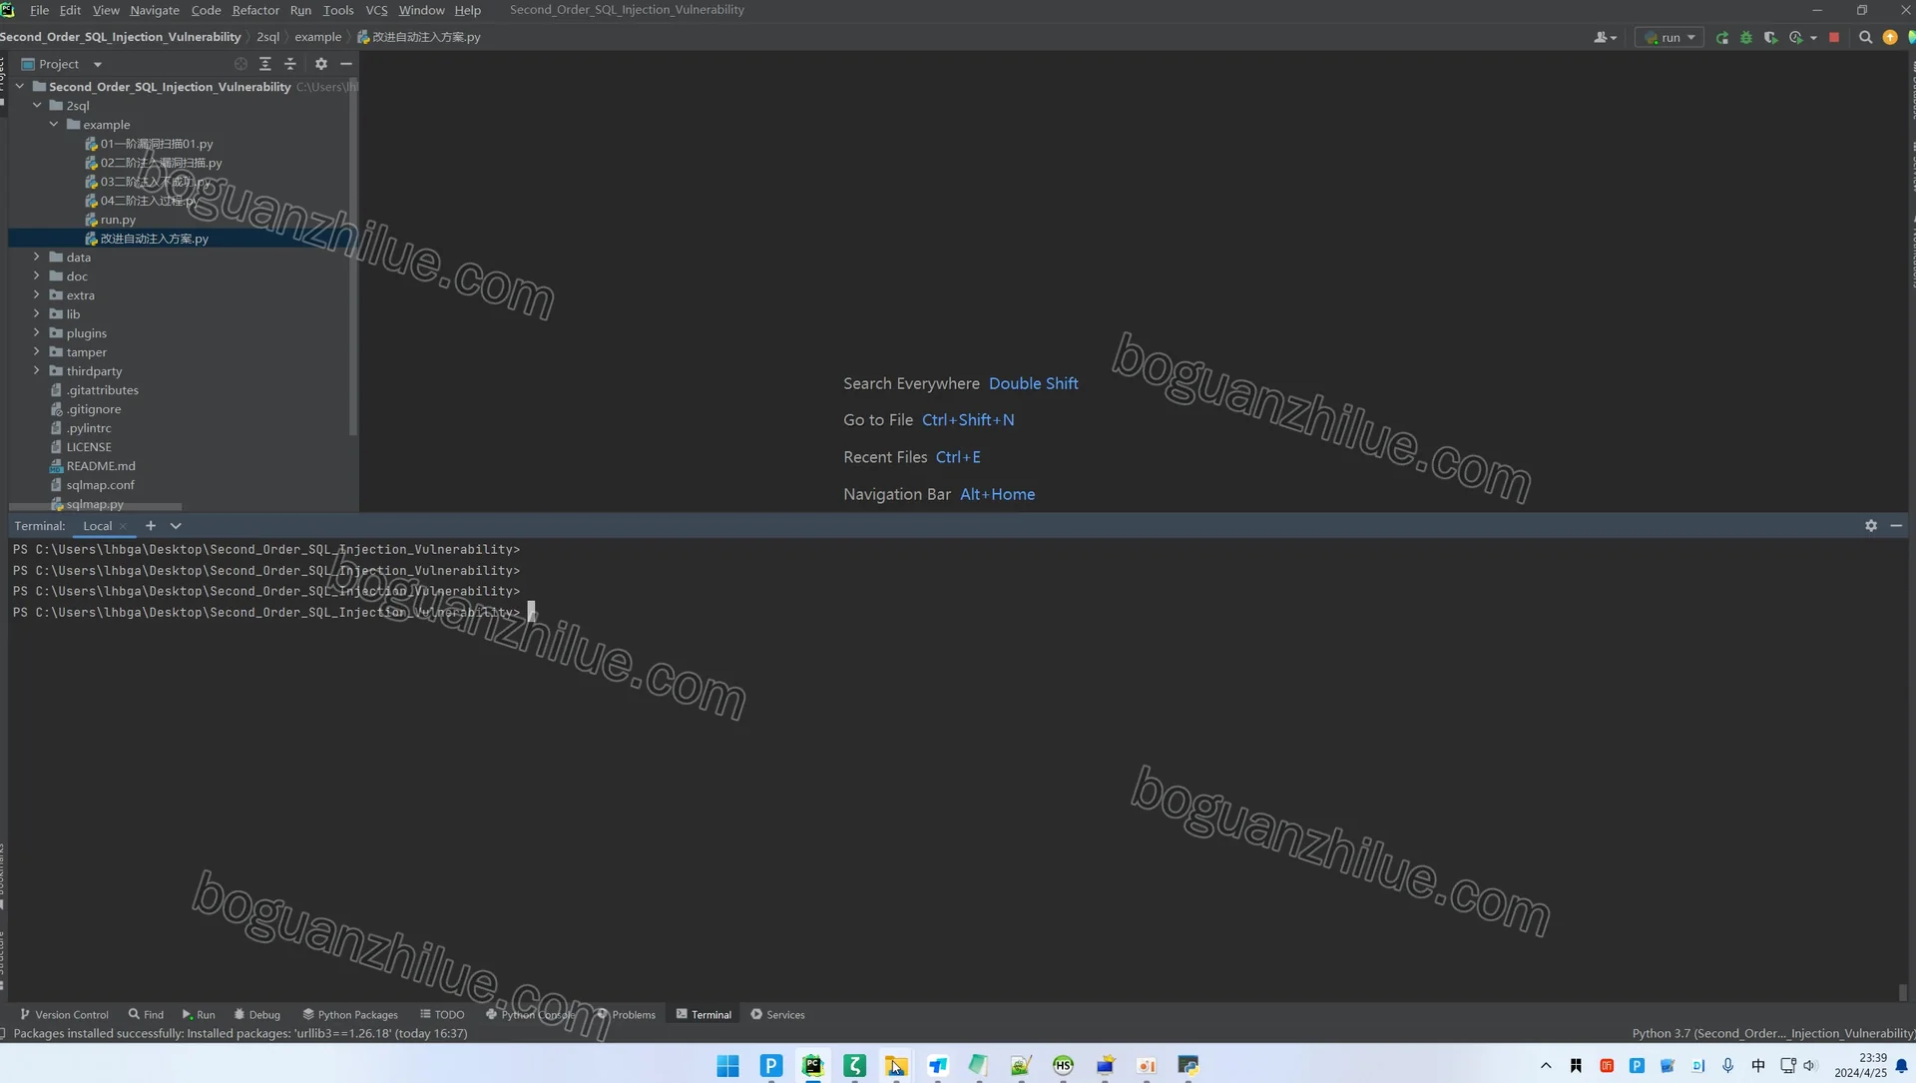Switch to Python Packages tool window
This screenshot has height=1083, width=1916.
(350, 1015)
